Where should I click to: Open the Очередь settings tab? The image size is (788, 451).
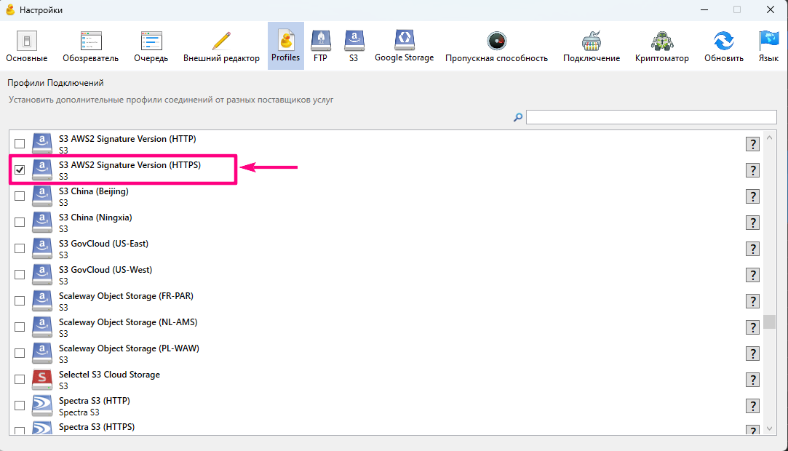(x=151, y=47)
